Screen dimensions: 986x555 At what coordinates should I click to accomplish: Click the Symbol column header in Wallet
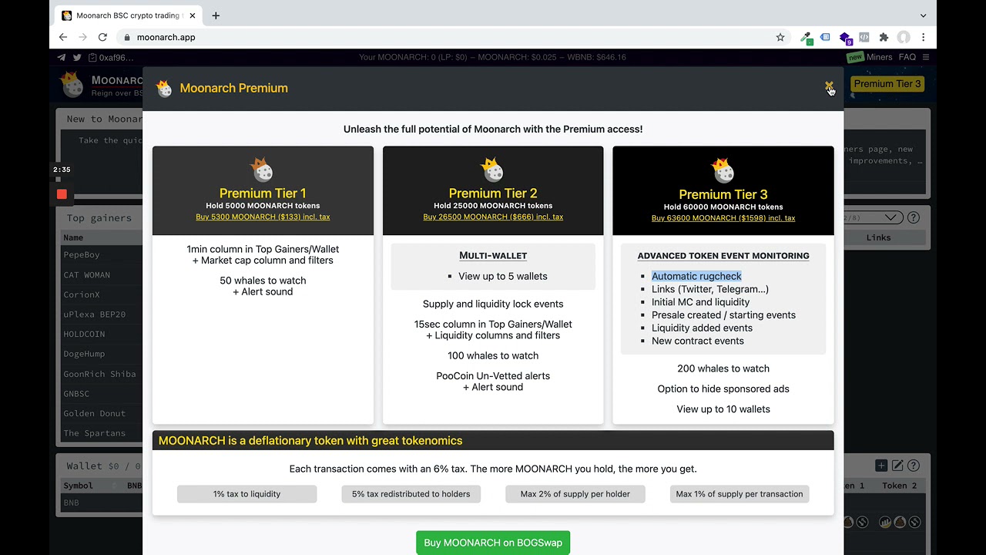coord(78,486)
